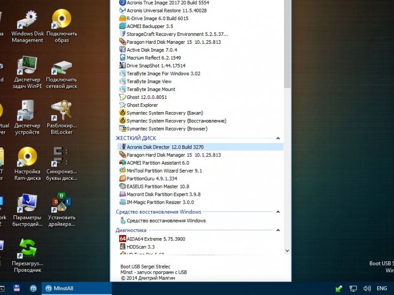Select Ghost Explorer entry
The width and height of the screenshot is (394, 295).
138,105
